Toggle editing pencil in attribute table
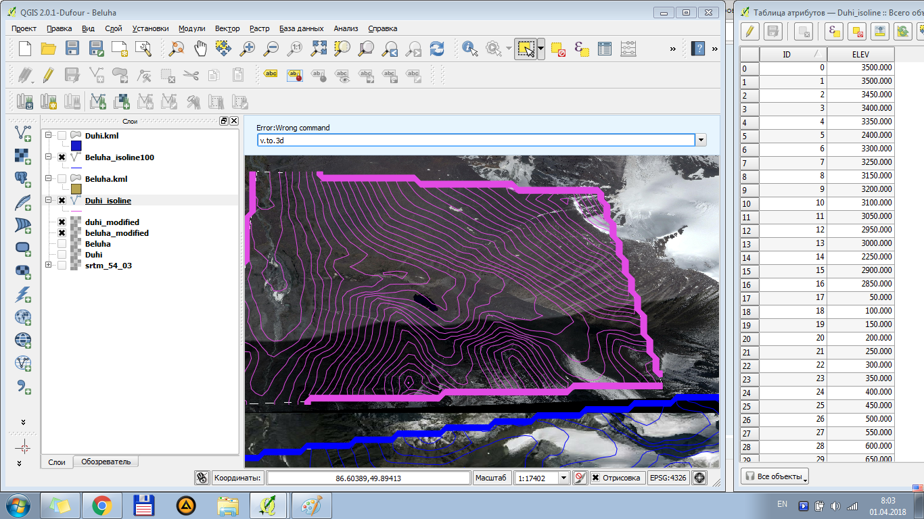Image resolution: width=924 pixels, height=519 pixels. (749, 31)
